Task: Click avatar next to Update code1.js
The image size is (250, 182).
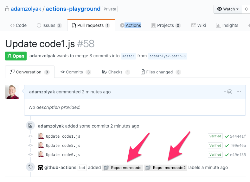Action: click(x=41, y=136)
